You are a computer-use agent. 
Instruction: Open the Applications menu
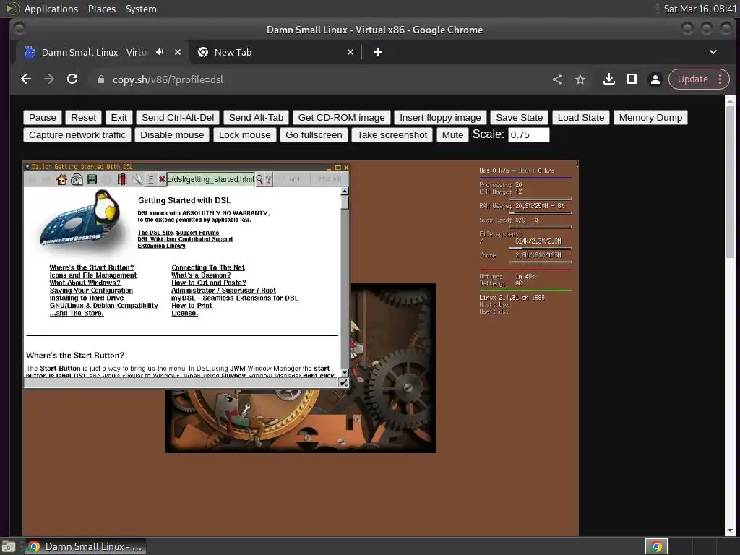coord(51,9)
